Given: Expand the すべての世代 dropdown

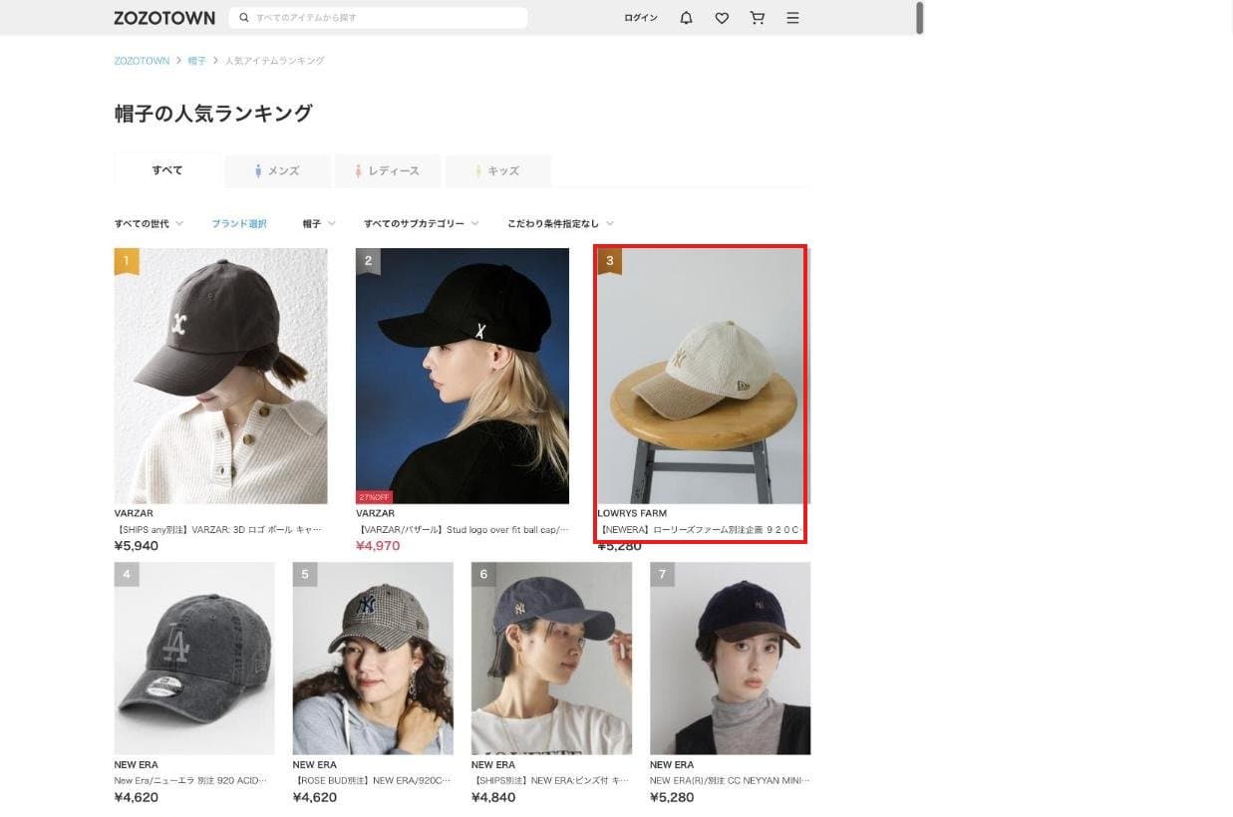Looking at the screenshot, I should (149, 224).
